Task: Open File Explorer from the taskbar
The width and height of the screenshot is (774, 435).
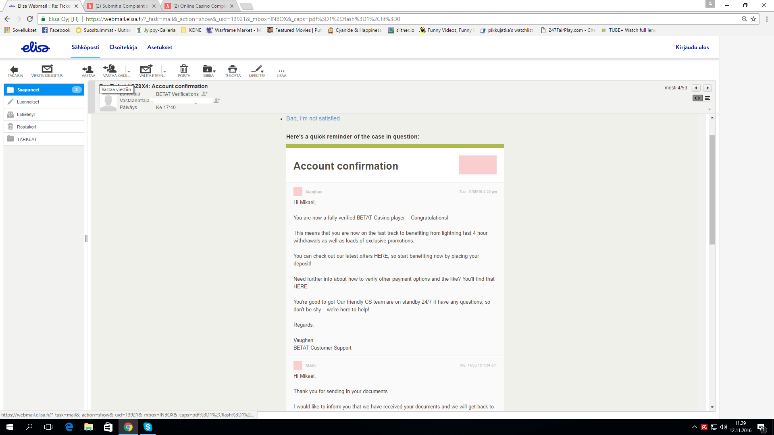Action: (89, 427)
